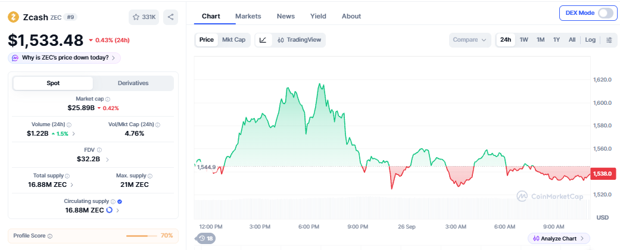Select the Spot tab
620x250 pixels.
pos(54,83)
